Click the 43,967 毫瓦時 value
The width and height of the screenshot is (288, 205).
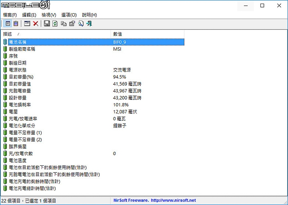127,91
